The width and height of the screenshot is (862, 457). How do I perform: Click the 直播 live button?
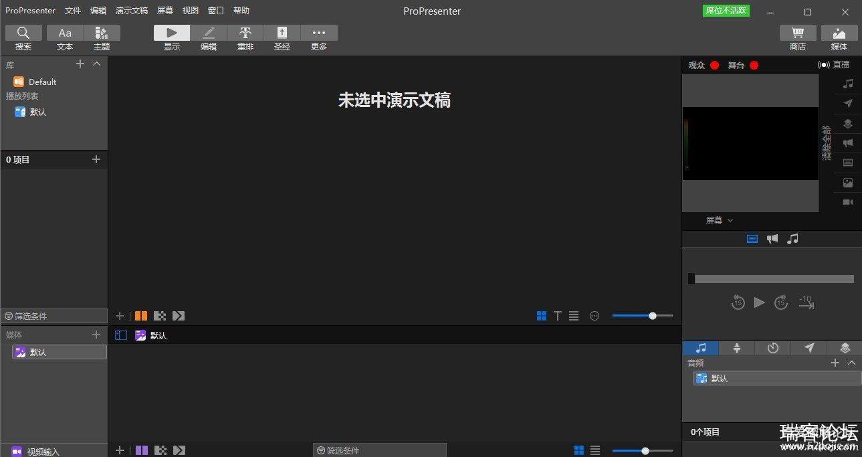[834, 65]
